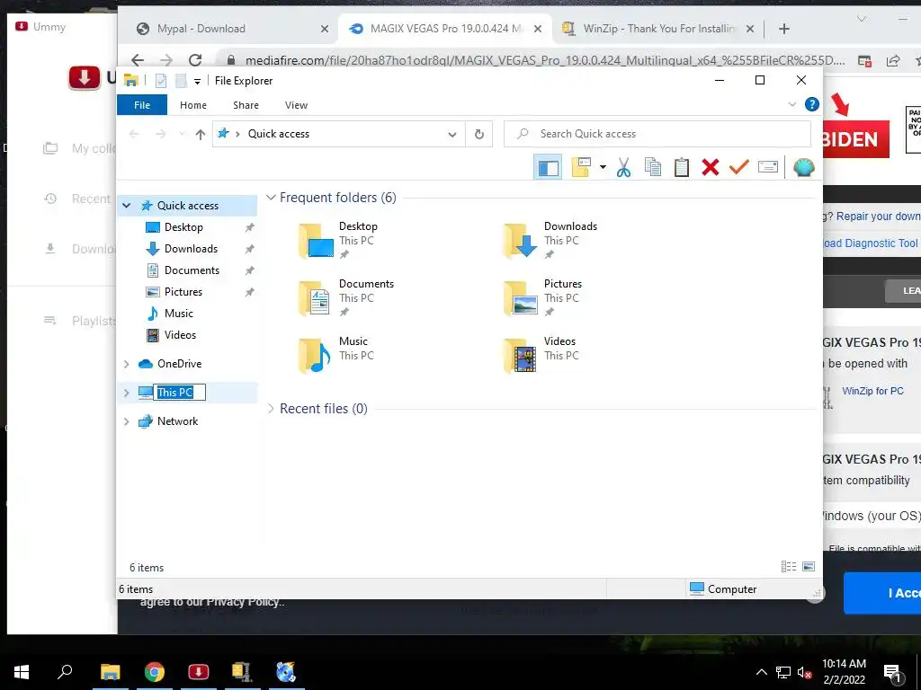Reload the Chrome browser page
The height and width of the screenshot is (690, 921).
(195, 60)
